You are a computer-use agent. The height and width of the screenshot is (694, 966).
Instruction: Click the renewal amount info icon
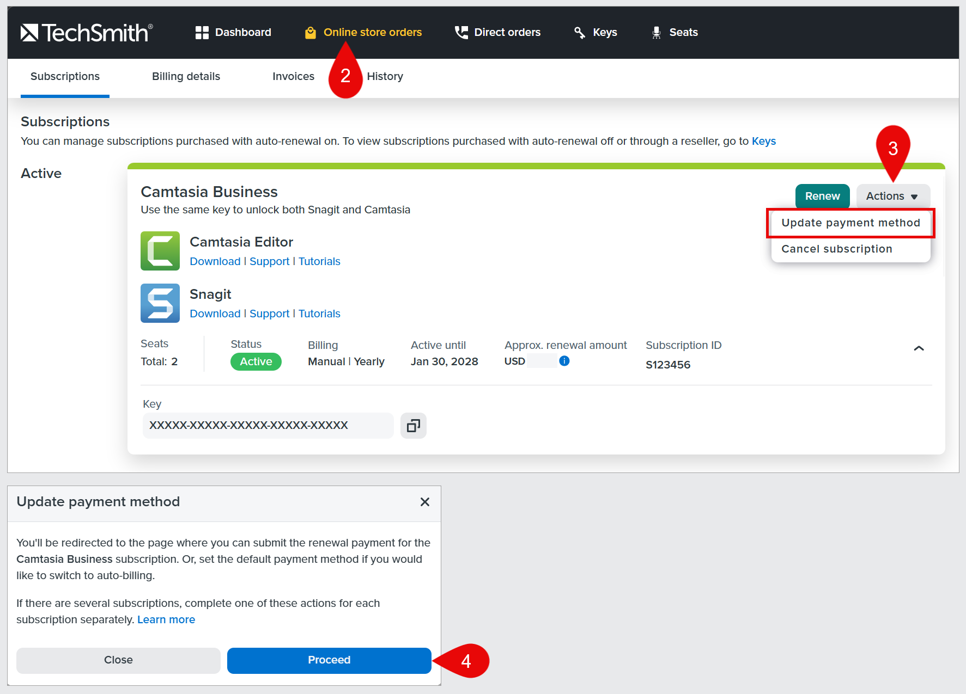(x=564, y=361)
